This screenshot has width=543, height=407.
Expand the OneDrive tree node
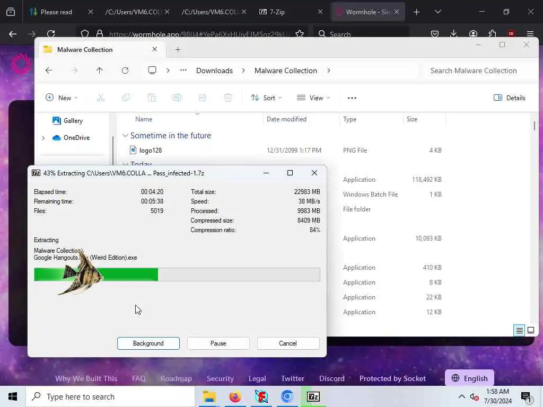point(43,138)
